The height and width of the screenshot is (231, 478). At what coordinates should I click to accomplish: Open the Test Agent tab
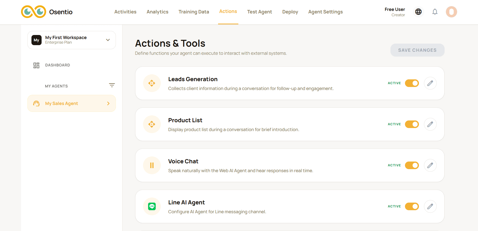click(260, 12)
